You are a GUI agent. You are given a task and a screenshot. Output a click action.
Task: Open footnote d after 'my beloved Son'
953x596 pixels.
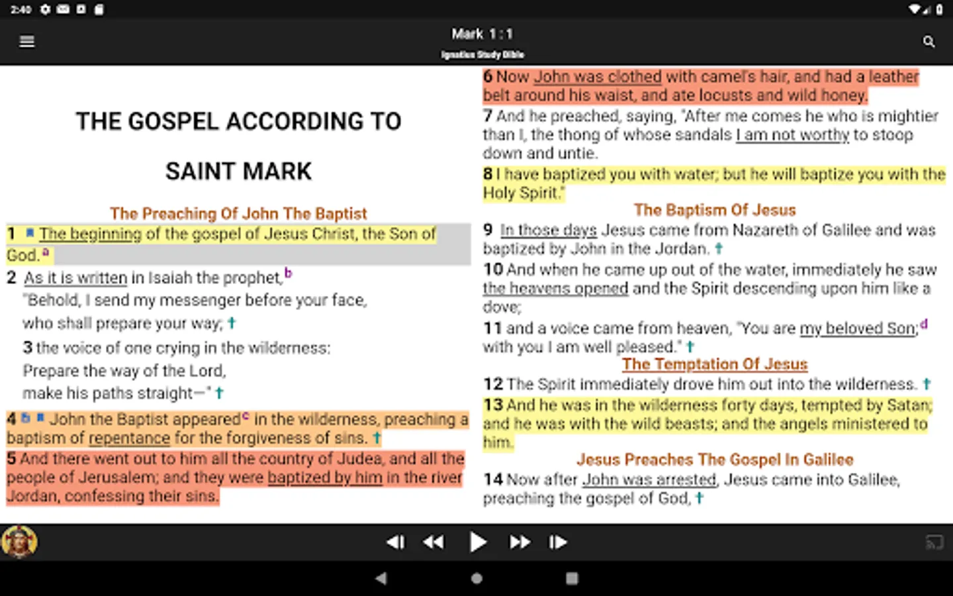(924, 324)
